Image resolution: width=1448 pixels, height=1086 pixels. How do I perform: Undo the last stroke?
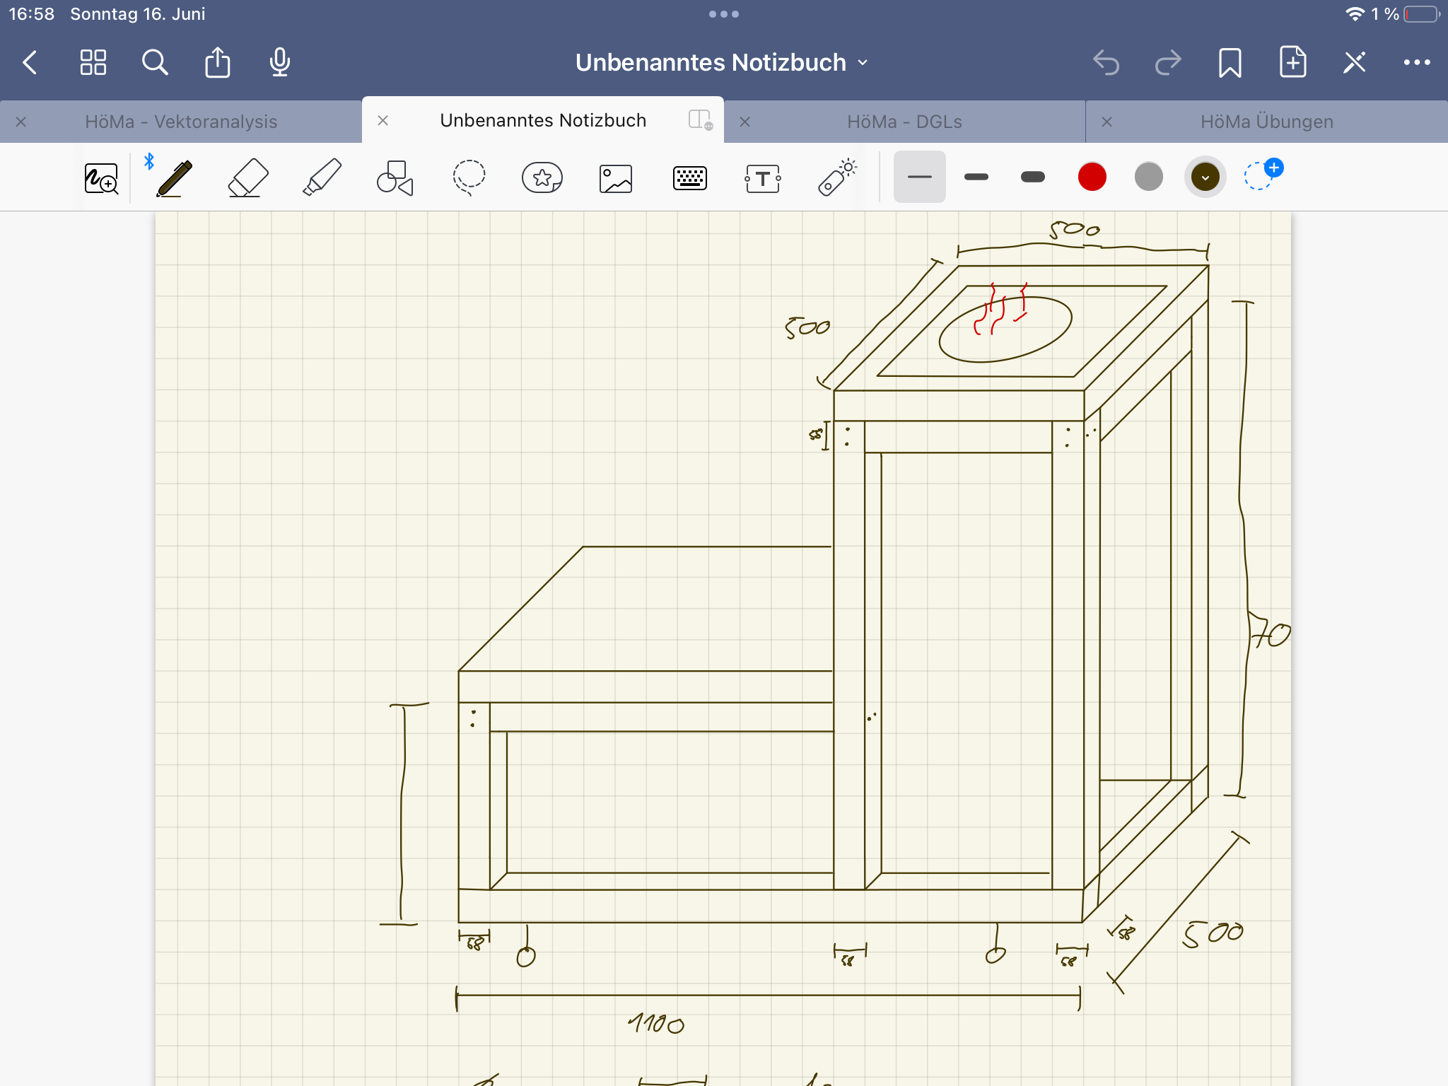point(1107,62)
